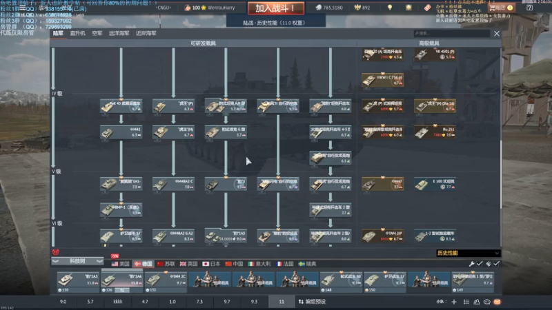
Task: Select the 苏联 USSR nation flag
Action: [166, 264]
